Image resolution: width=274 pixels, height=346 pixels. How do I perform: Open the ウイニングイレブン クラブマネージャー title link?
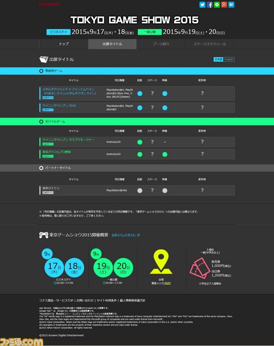tap(68, 139)
